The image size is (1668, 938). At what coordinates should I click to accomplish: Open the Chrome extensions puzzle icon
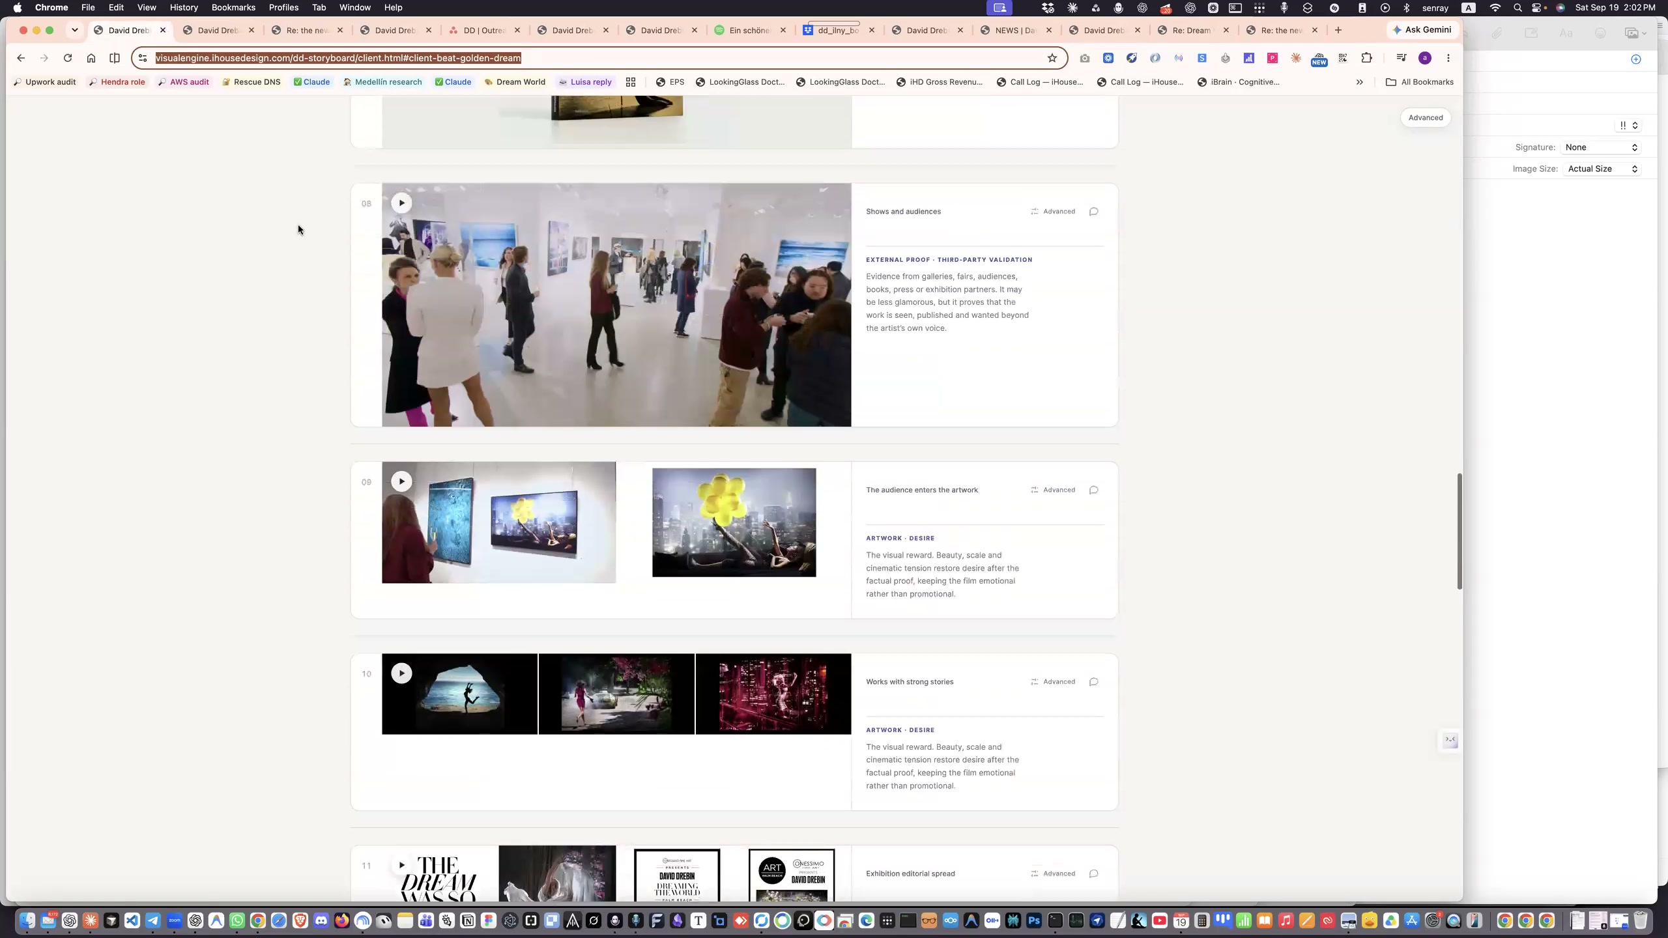[1366, 58]
